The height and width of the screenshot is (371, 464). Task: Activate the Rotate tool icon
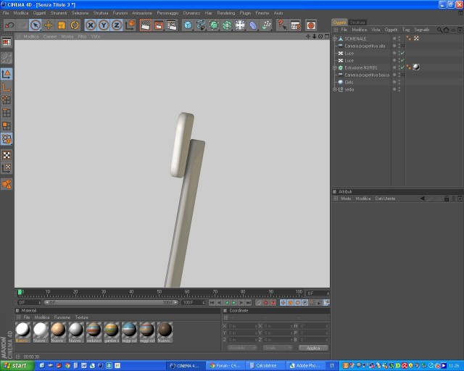[x=75, y=25]
